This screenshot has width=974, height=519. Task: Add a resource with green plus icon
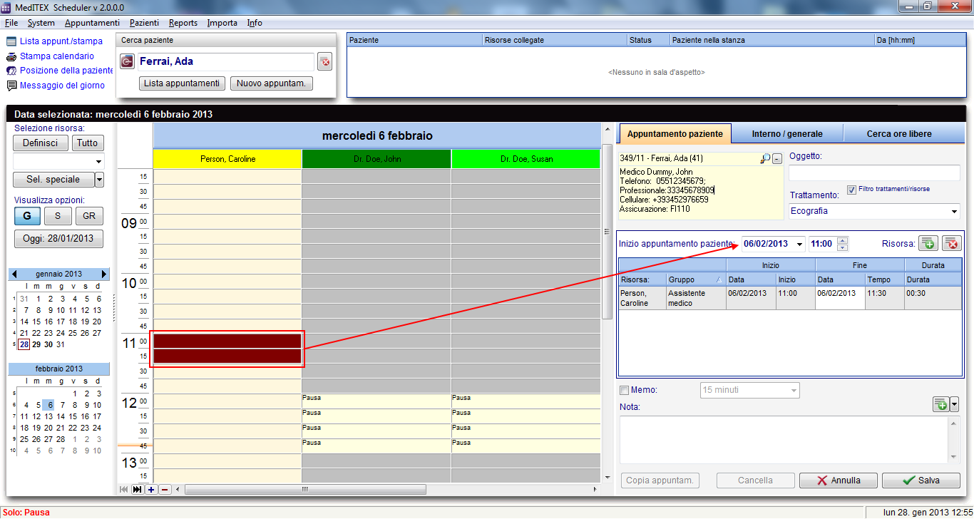pos(928,244)
